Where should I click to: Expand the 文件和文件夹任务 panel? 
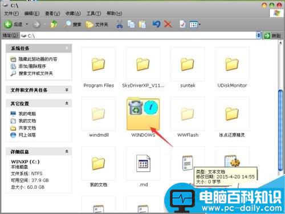67,90
